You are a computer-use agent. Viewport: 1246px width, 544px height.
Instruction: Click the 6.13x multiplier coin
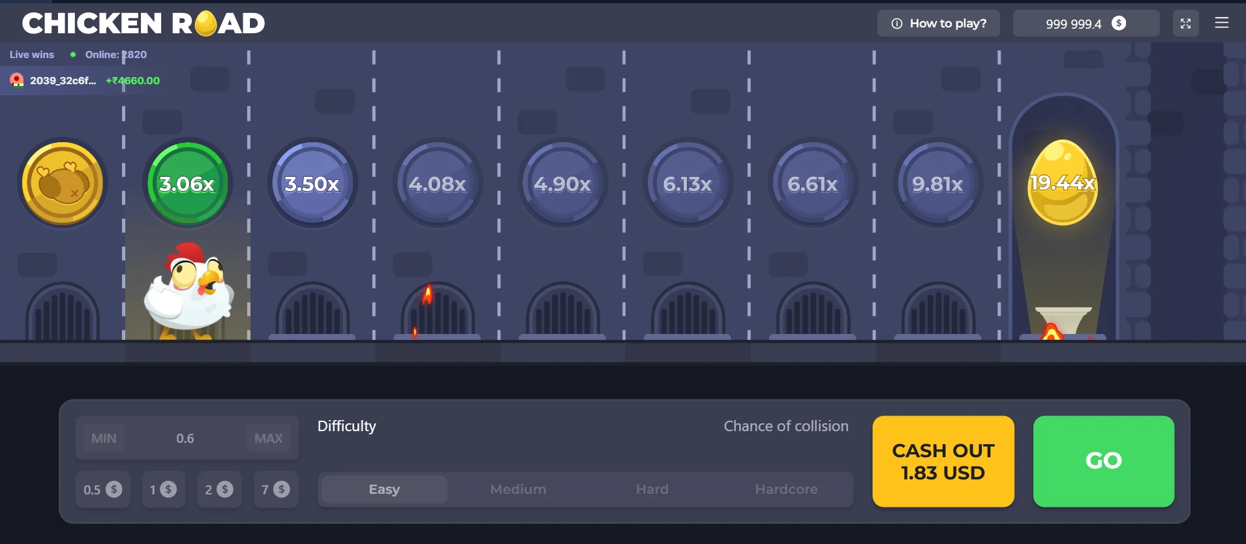coord(688,183)
